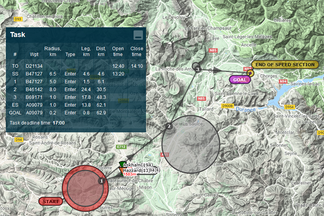Viewport: 324px width, 216px height.
Task: Click the red START label
Action: pyautogui.click(x=50, y=201)
